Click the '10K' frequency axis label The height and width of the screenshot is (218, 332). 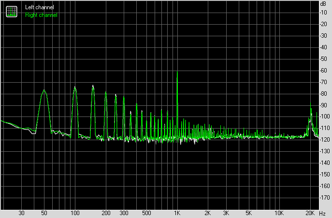pyautogui.click(x=279, y=213)
